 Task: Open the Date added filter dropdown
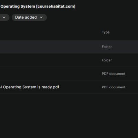(x=29, y=17)
